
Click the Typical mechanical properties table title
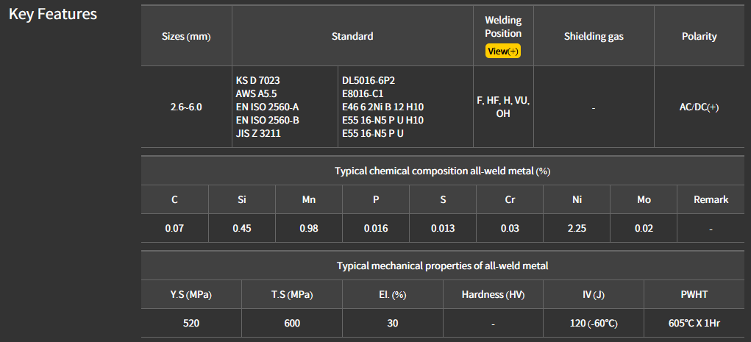442,266
